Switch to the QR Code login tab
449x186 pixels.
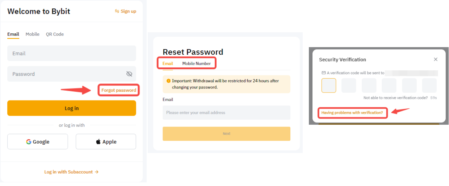coord(55,34)
